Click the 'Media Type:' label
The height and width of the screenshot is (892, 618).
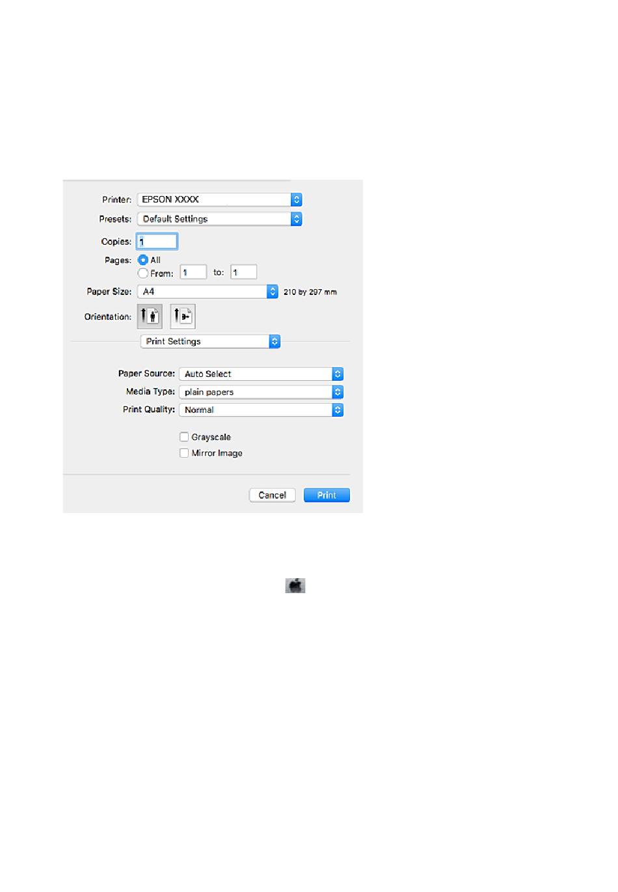(x=150, y=392)
